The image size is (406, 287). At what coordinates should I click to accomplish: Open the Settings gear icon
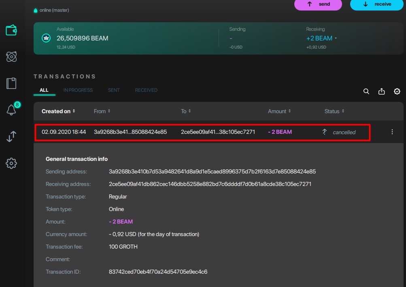pyautogui.click(x=12, y=163)
